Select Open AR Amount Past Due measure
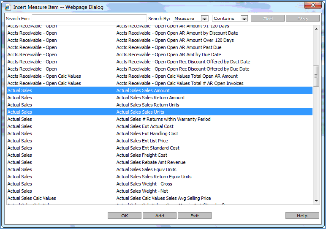The image size is (326, 229). click(x=168, y=47)
